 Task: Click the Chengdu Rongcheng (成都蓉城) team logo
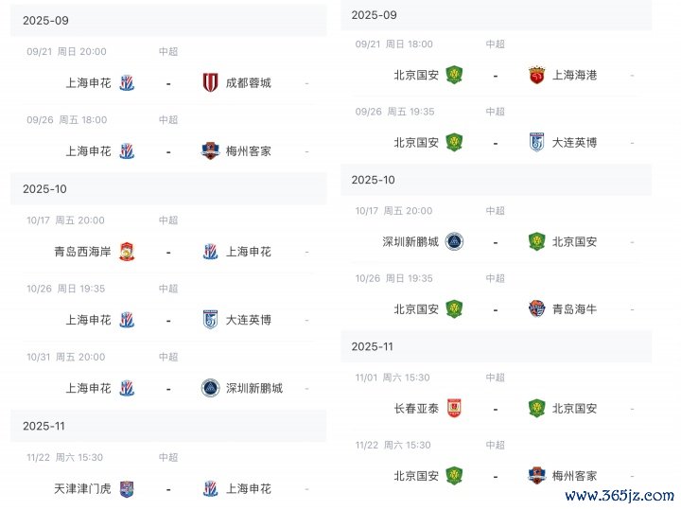click(x=210, y=82)
